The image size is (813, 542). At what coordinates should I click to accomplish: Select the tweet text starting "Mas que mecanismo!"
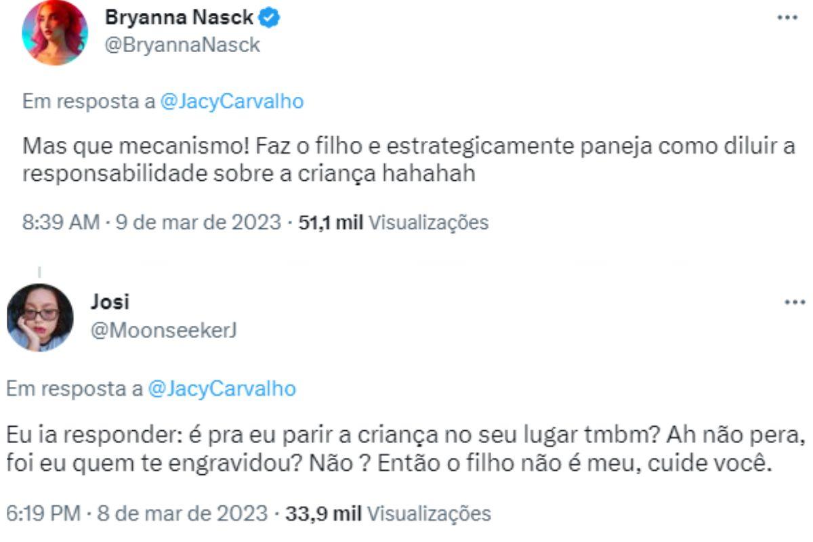(x=406, y=160)
